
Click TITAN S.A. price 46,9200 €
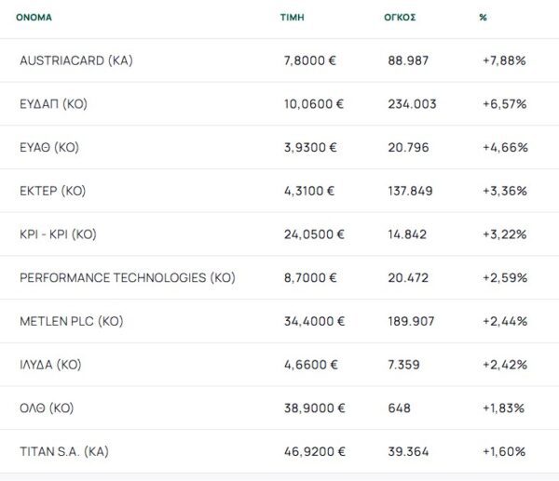point(314,451)
